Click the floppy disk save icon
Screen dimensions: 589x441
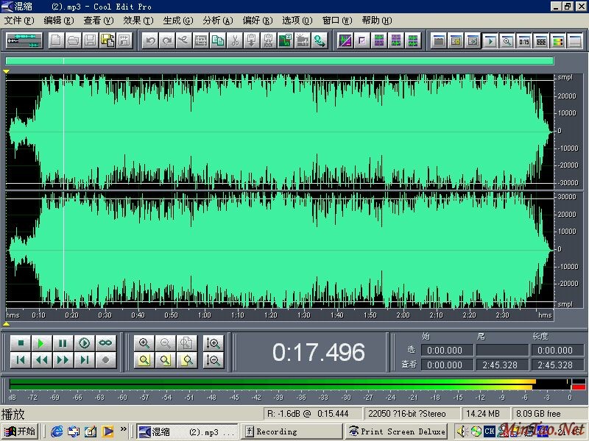click(x=91, y=40)
